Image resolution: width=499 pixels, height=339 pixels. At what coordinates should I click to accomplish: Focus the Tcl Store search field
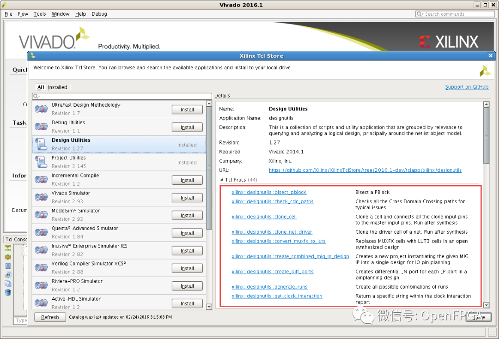point(122,96)
